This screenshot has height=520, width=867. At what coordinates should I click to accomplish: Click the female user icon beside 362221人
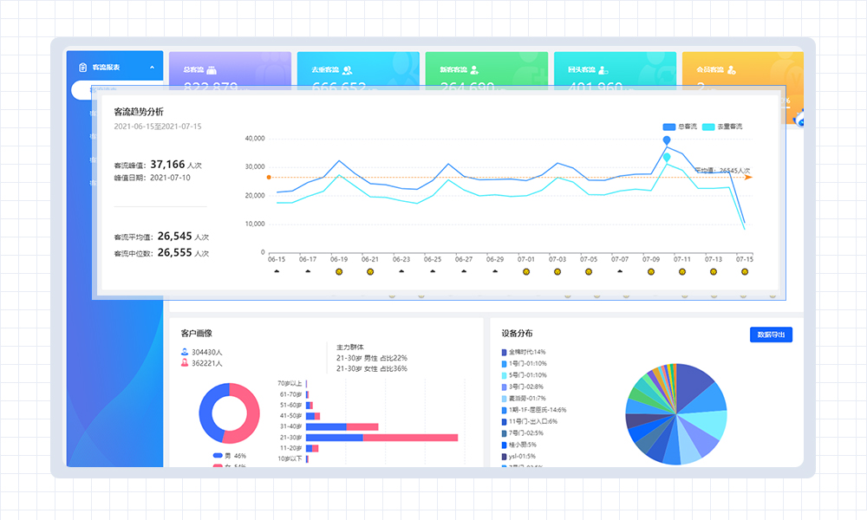(185, 363)
